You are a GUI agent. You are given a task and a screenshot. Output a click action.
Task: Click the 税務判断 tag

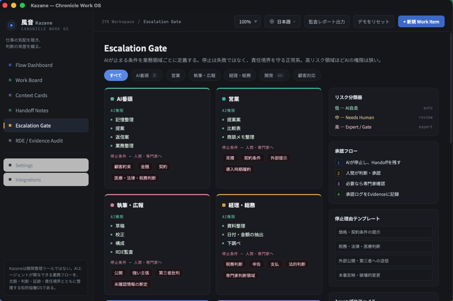(234, 264)
